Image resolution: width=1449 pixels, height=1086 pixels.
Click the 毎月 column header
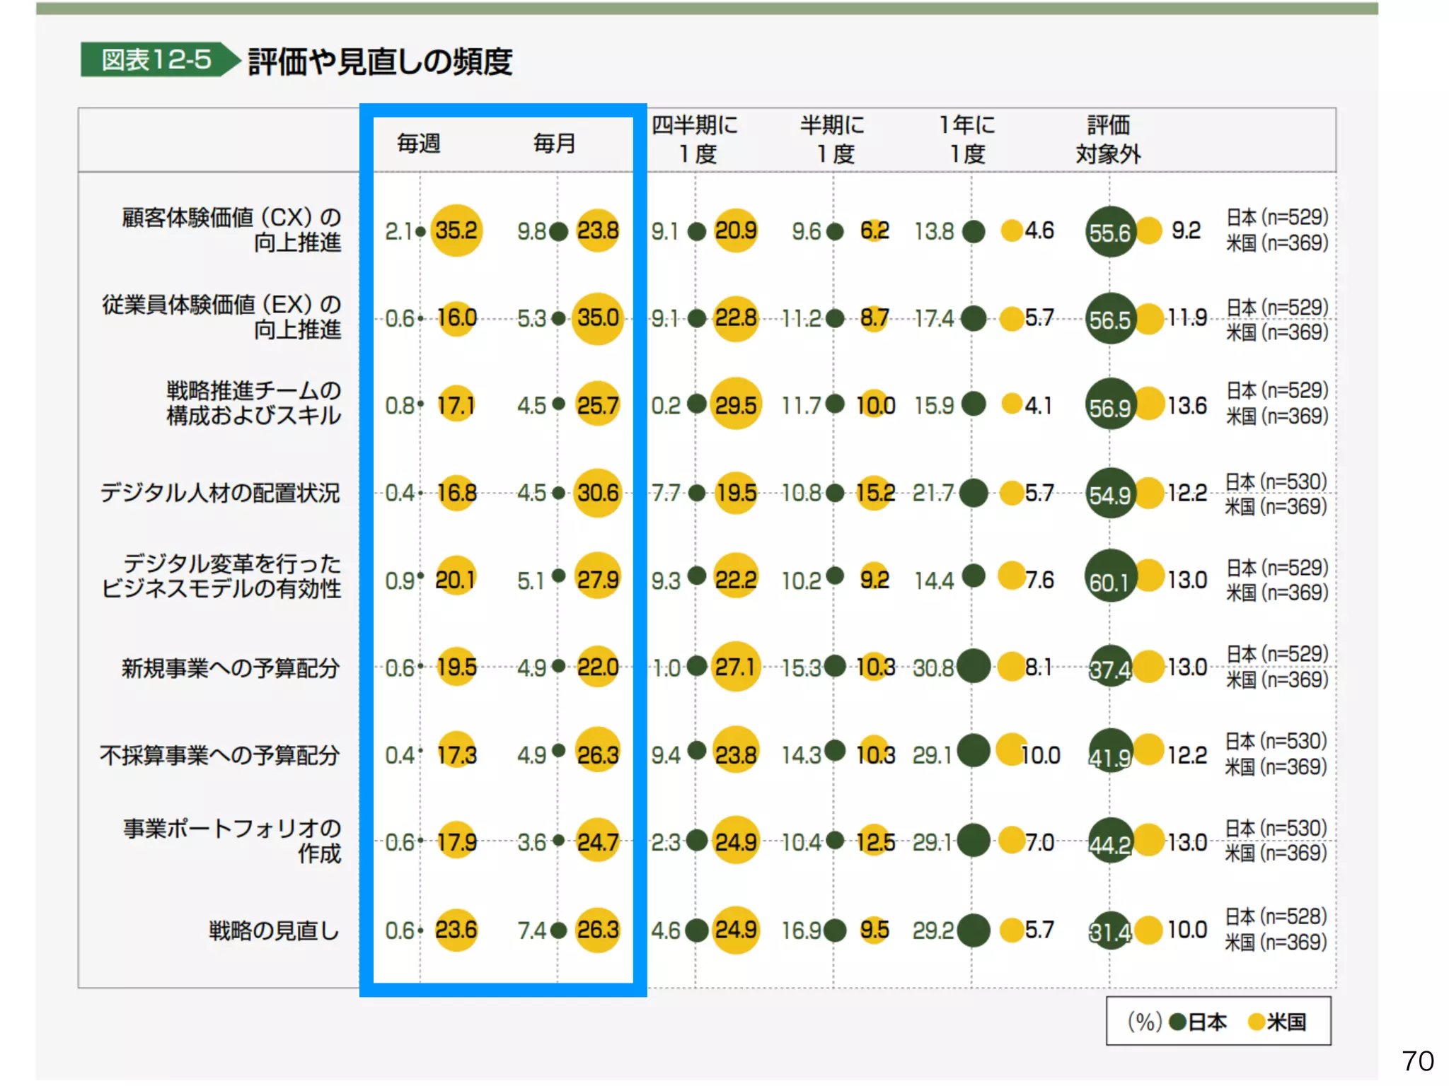tap(555, 144)
